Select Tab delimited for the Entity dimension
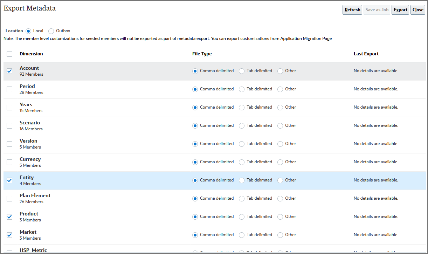Screen dimensions: 428x254 [241, 180]
